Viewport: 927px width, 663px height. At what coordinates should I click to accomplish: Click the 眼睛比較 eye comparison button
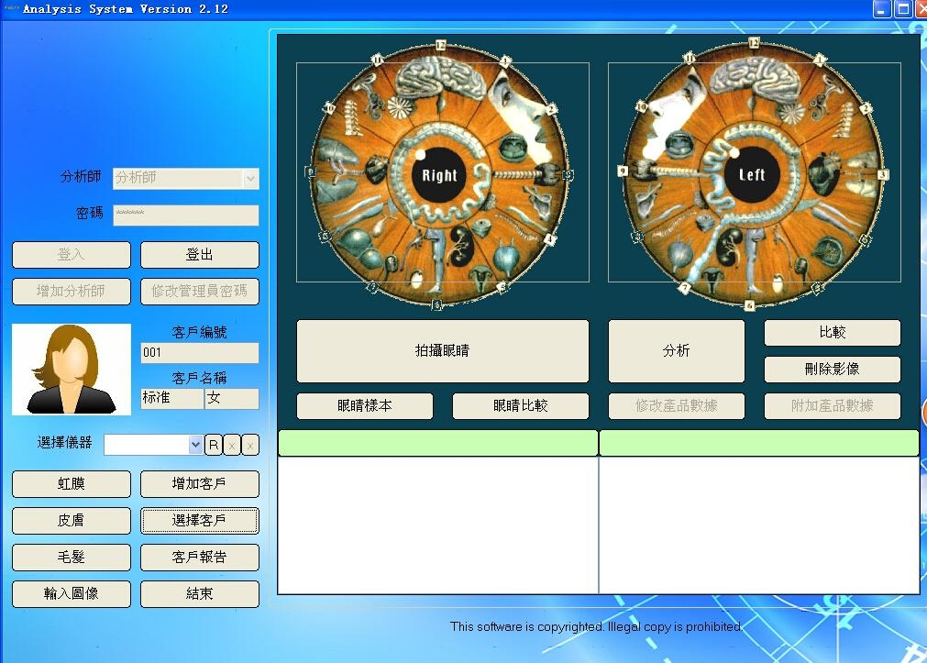pyautogui.click(x=520, y=405)
